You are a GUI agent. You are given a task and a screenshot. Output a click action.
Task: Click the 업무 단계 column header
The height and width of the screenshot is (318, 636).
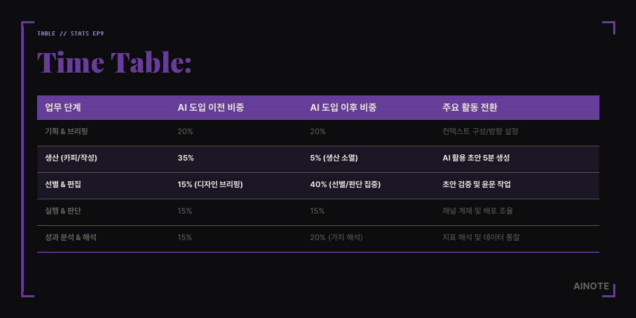pyautogui.click(x=63, y=108)
